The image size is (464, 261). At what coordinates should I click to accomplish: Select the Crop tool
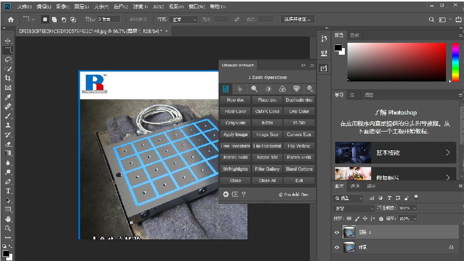point(8,78)
